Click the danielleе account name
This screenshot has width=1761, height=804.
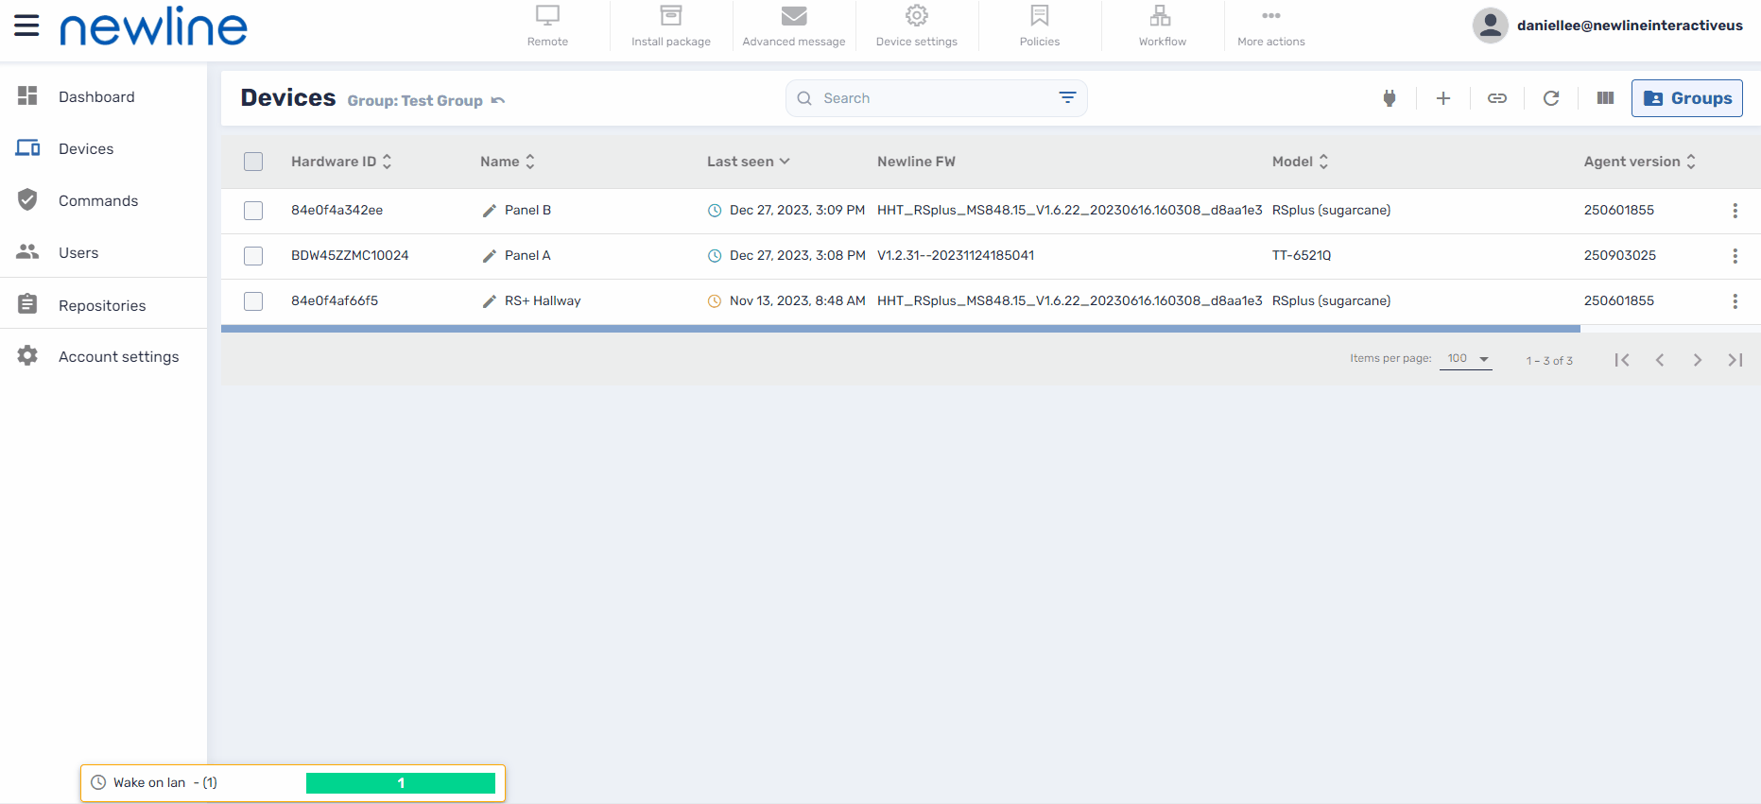click(x=1630, y=26)
